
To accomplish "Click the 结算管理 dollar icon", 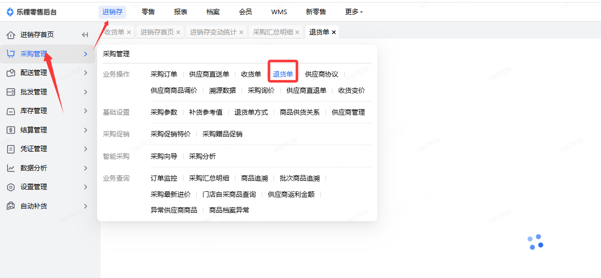I will [x=11, y=130].
